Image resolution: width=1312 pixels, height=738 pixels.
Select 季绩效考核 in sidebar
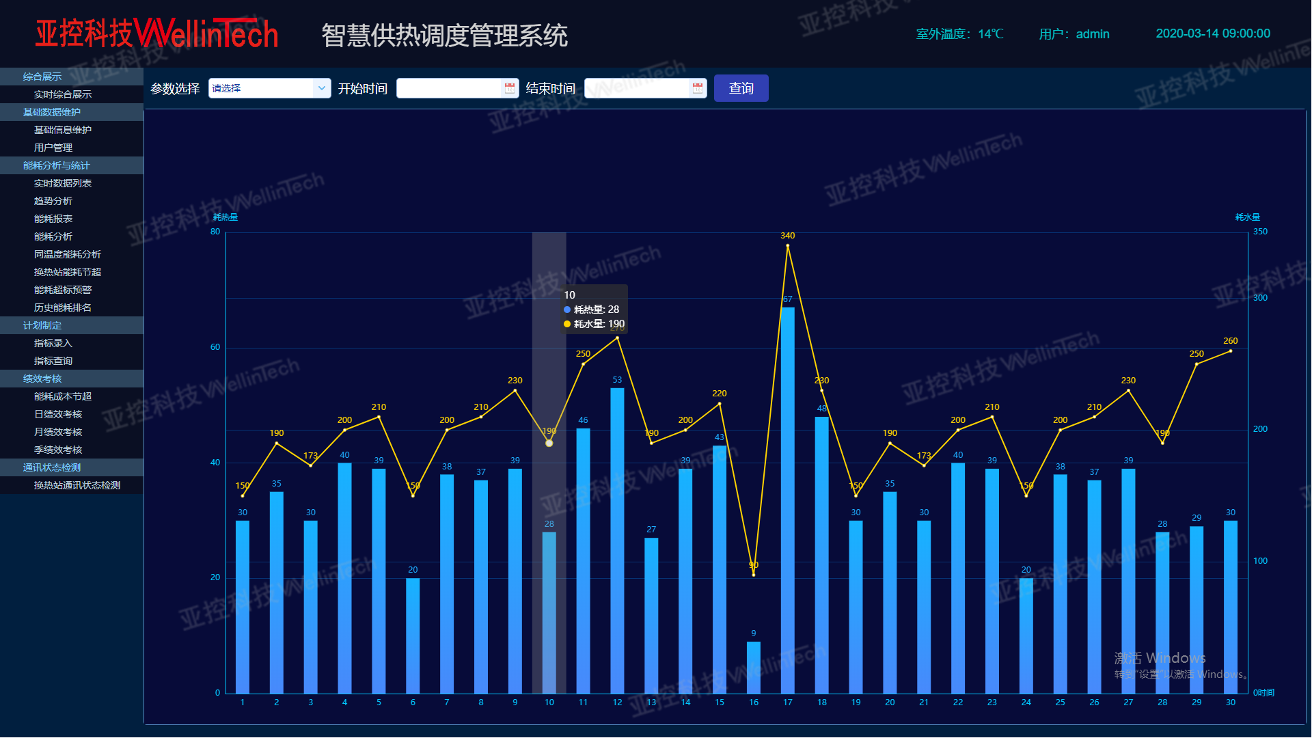click(x=72, y=450)
